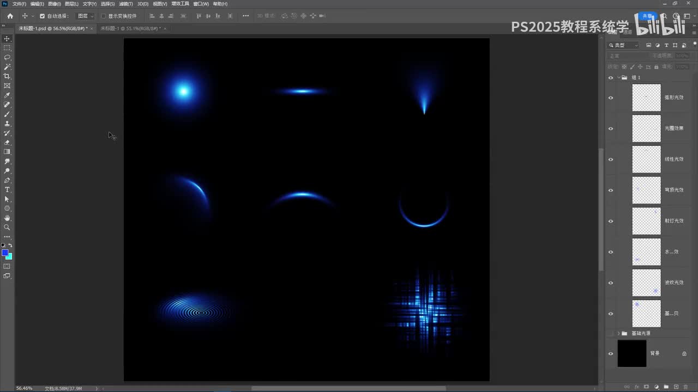The image size is (698, 392).
Task: Select the Lasso tool
Action: 7,57
